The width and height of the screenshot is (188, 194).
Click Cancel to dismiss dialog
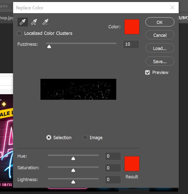[160, 35]
